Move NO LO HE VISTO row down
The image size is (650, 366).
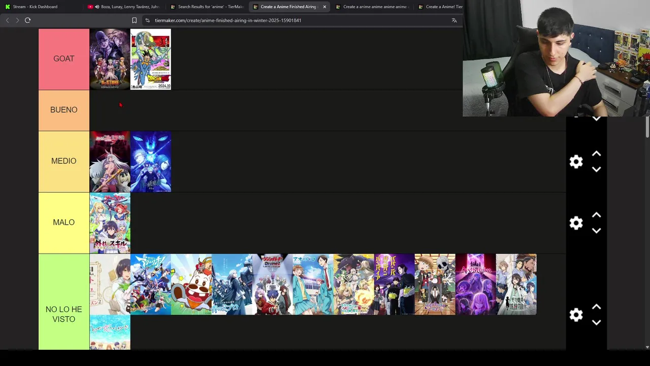click(x=596, y=323)
